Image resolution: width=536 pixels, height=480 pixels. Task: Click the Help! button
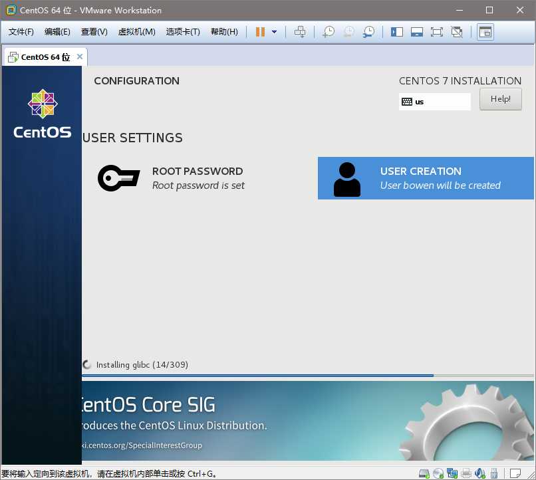click(501, 99)
